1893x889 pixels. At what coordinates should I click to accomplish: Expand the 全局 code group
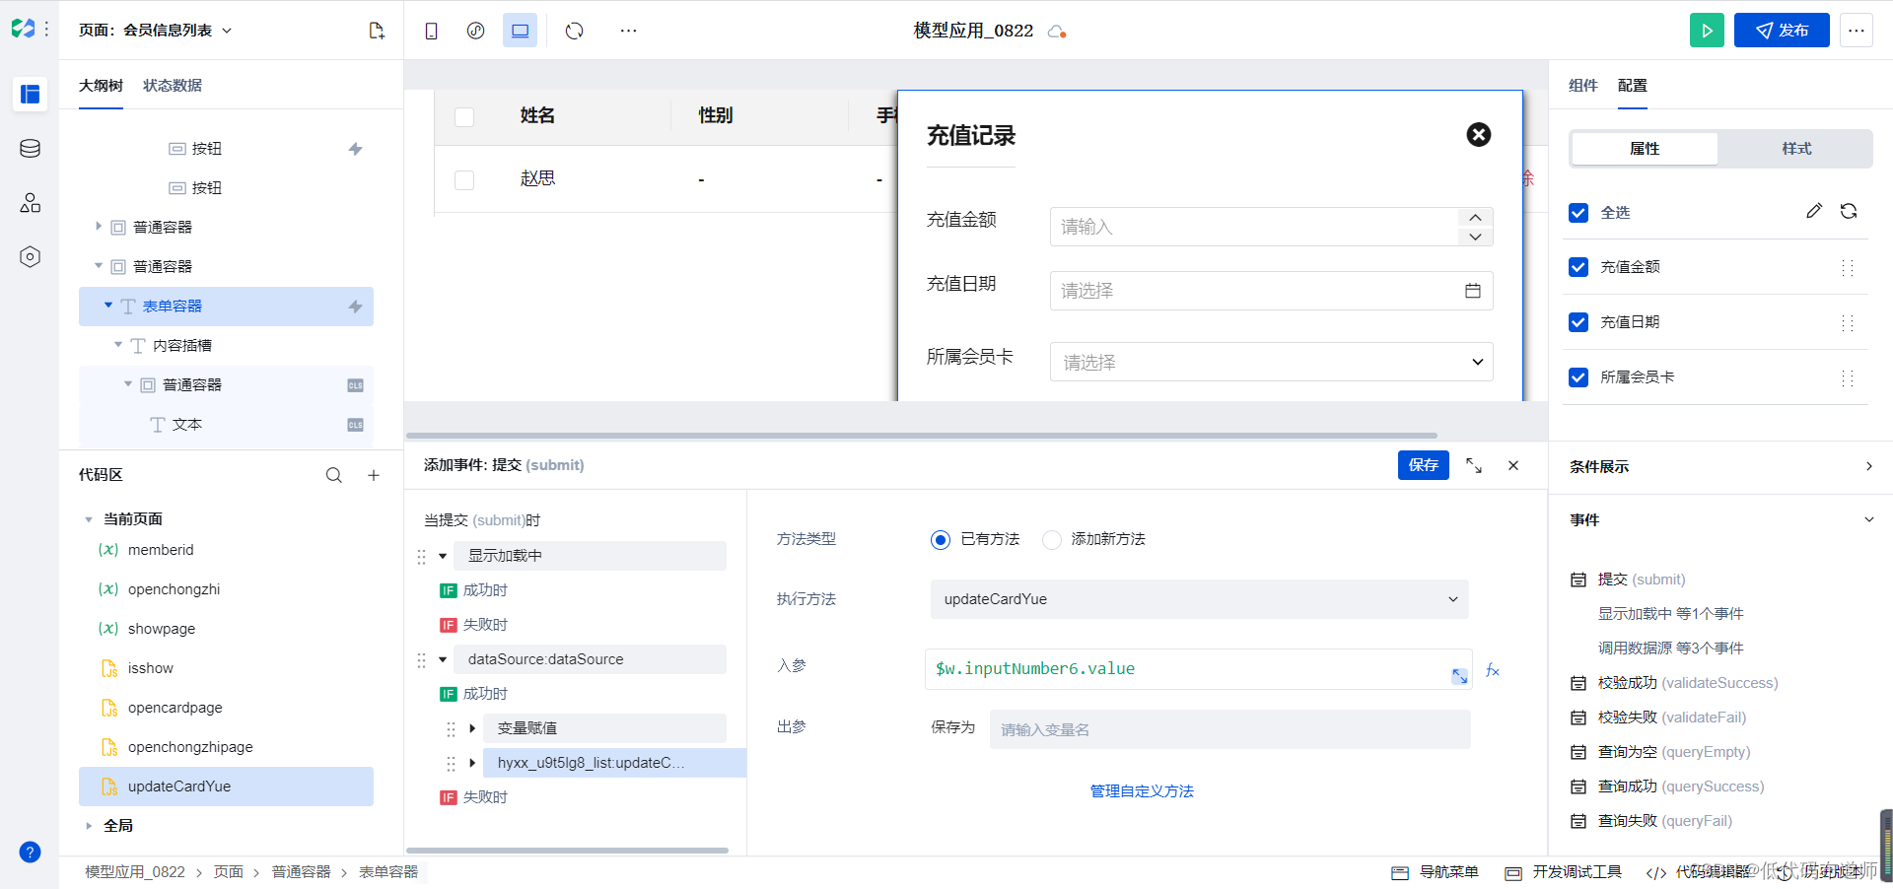[x=89, y=826]
